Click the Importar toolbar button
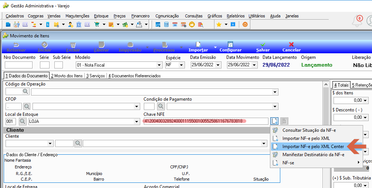This screenshot has width=372, height=188. pos(198,47)
